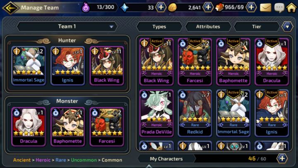
Task: Add more blue crystal gems
Action: 161,7
